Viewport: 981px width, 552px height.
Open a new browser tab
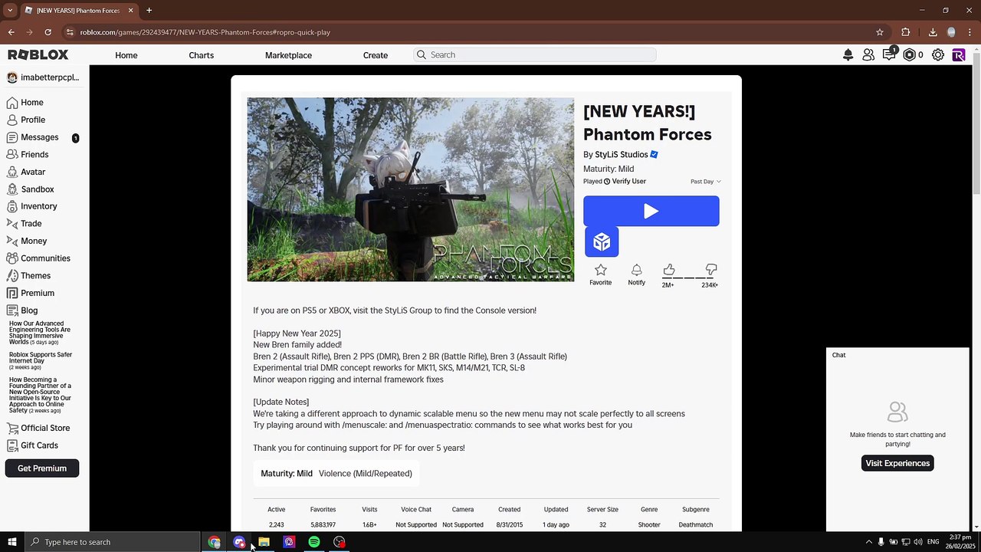click(x=149, y=11)
